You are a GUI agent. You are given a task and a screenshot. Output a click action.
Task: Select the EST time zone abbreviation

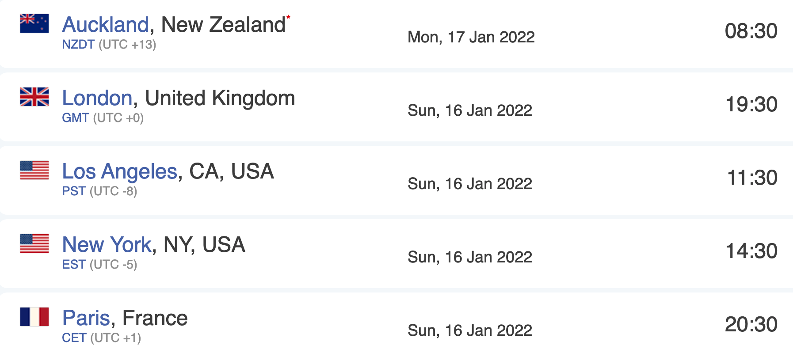click(74, 265)
